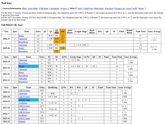Image resolution: width=165 pixels, height=124 pixels.
Task: Select the '4-1-1, 2nd' group stage cell
Action: [75, 66]
